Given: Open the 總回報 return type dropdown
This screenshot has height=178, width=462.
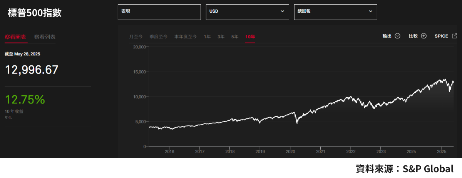Looking at the screenshot, I should point(336,12).
